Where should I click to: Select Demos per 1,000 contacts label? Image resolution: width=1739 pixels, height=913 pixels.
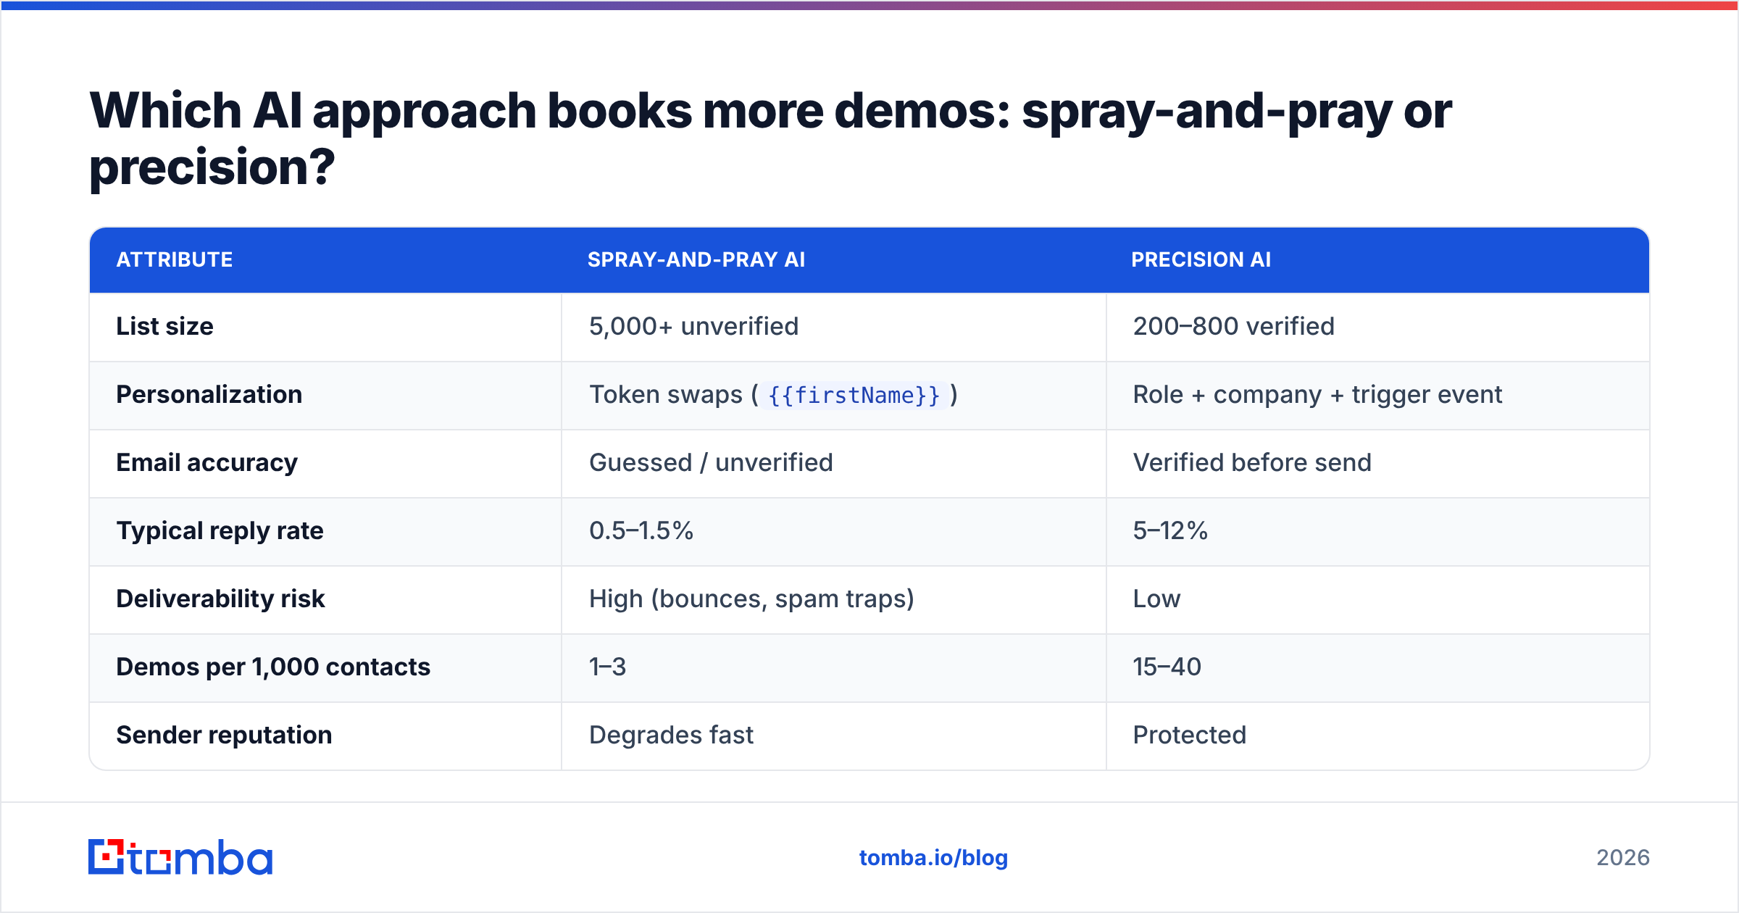[274, 667]
